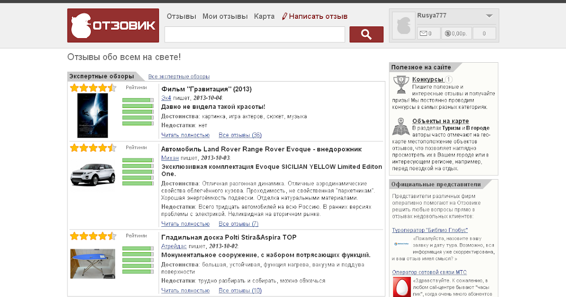
Task: Open the Фильм "Гравитация" (2013) title
Action: [207, 89]
